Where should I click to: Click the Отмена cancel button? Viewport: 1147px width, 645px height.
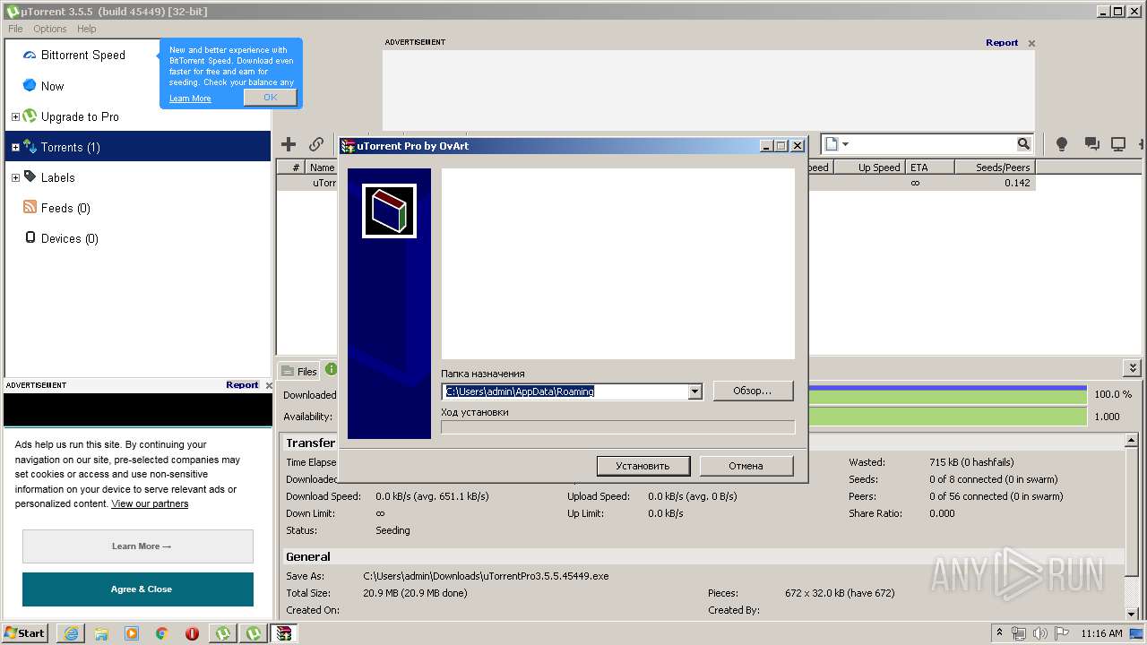click(746, 466)
